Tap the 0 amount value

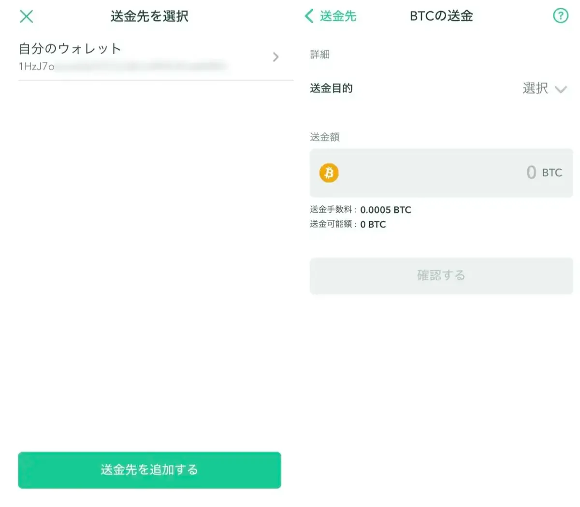click(531, 172)
